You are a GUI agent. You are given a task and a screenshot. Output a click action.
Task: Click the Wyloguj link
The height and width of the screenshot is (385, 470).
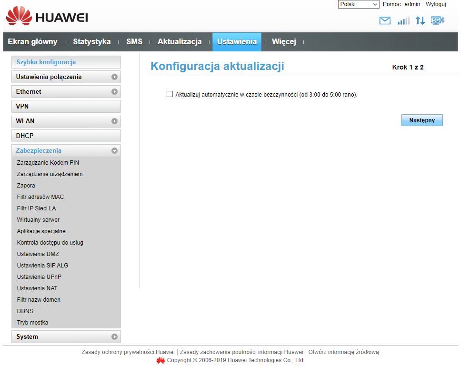435,4
